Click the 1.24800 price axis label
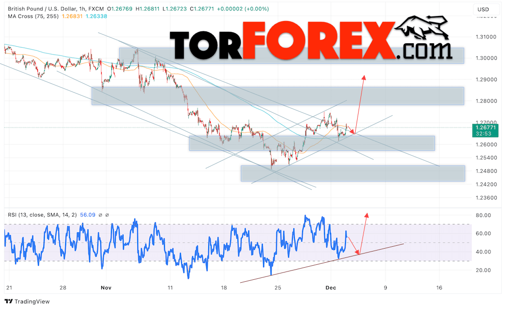506x309 pixels. [x=486, y=171]
